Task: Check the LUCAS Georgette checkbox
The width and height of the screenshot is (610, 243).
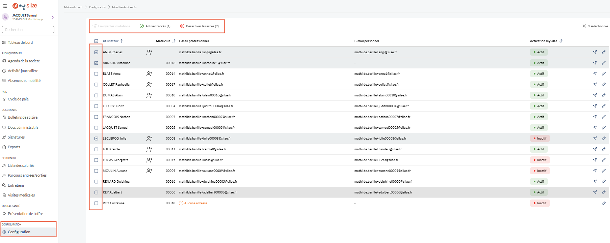Action: [96, 160]
